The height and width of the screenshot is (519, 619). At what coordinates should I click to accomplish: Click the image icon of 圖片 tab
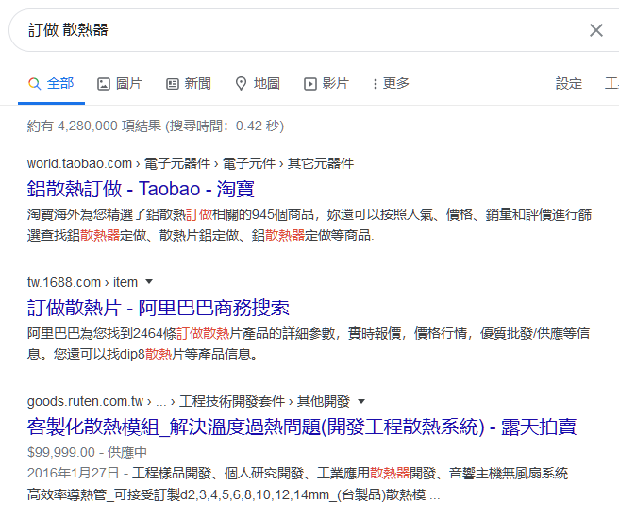(x=104, y=84)
